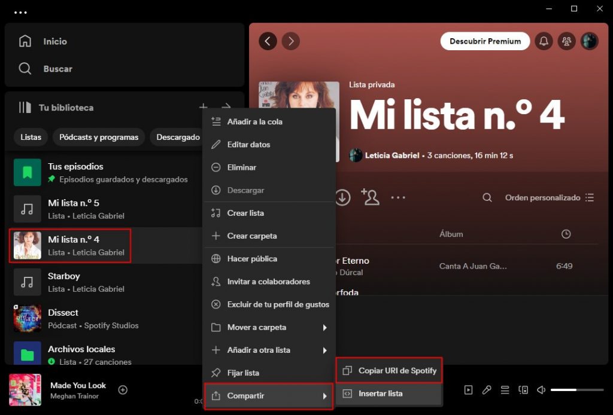Connect to a device

523,390
